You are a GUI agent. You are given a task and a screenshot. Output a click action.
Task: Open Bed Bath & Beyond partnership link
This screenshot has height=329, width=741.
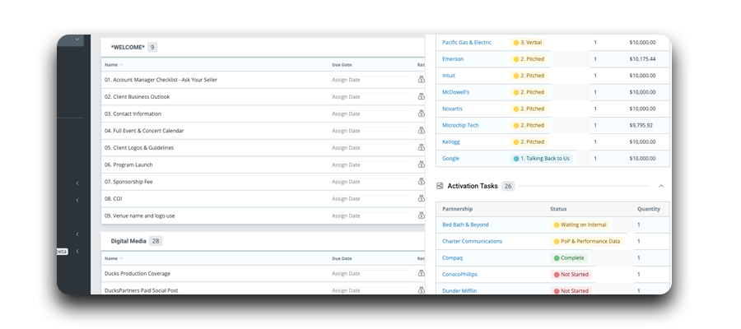coord(465,225)
